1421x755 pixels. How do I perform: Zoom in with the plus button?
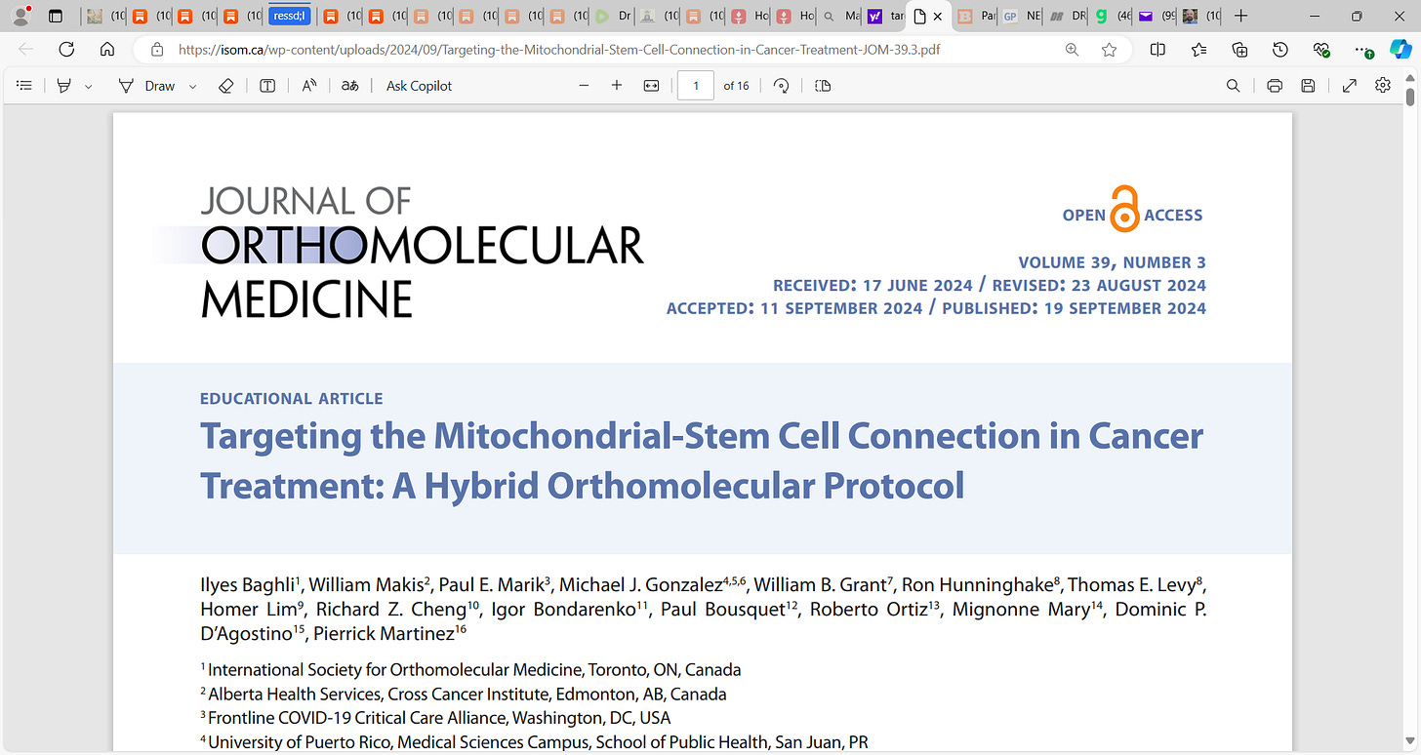click(x=617, y=86)
